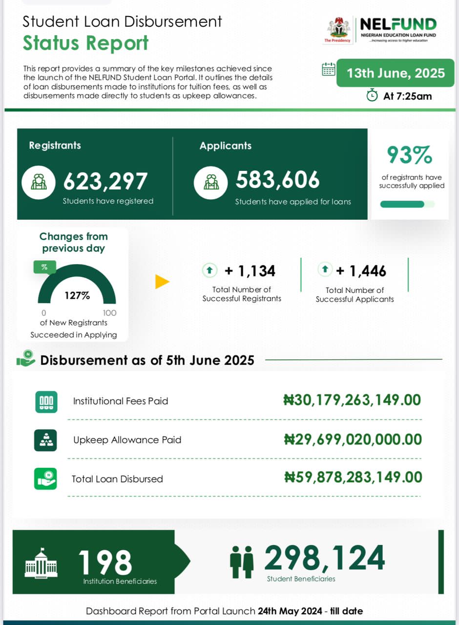Click the NELFUND logo
The height and width of the screenshot is (625, 459).
pos(398,30)
